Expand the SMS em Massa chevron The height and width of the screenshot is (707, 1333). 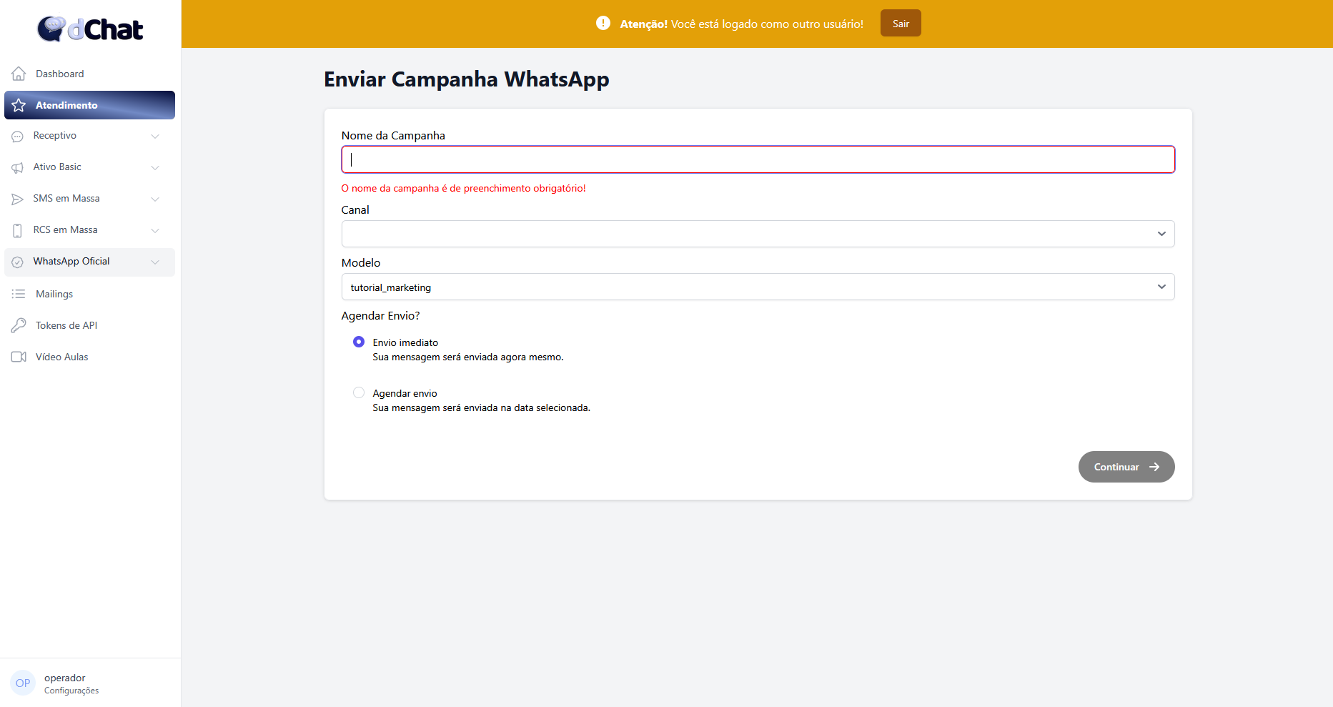tap(155, 199)
